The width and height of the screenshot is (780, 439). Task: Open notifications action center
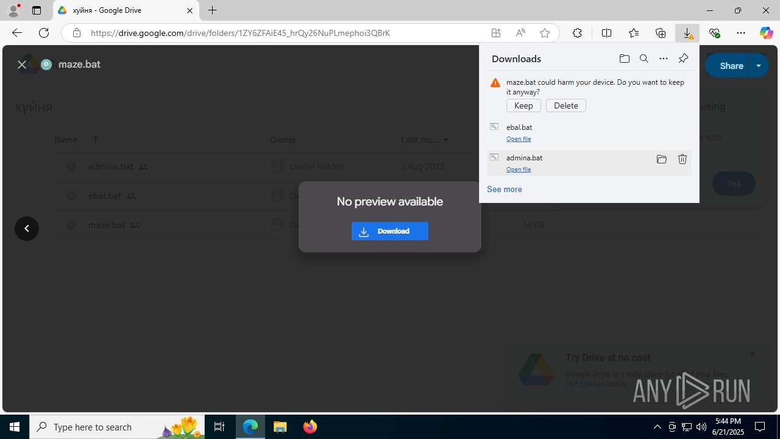point(760,427)
